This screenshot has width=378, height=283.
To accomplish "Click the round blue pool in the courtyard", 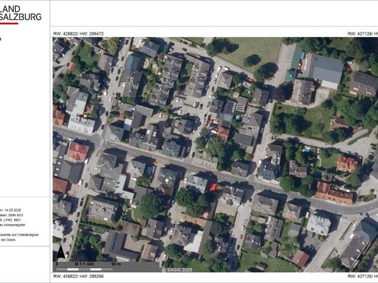I will [238, 118].
